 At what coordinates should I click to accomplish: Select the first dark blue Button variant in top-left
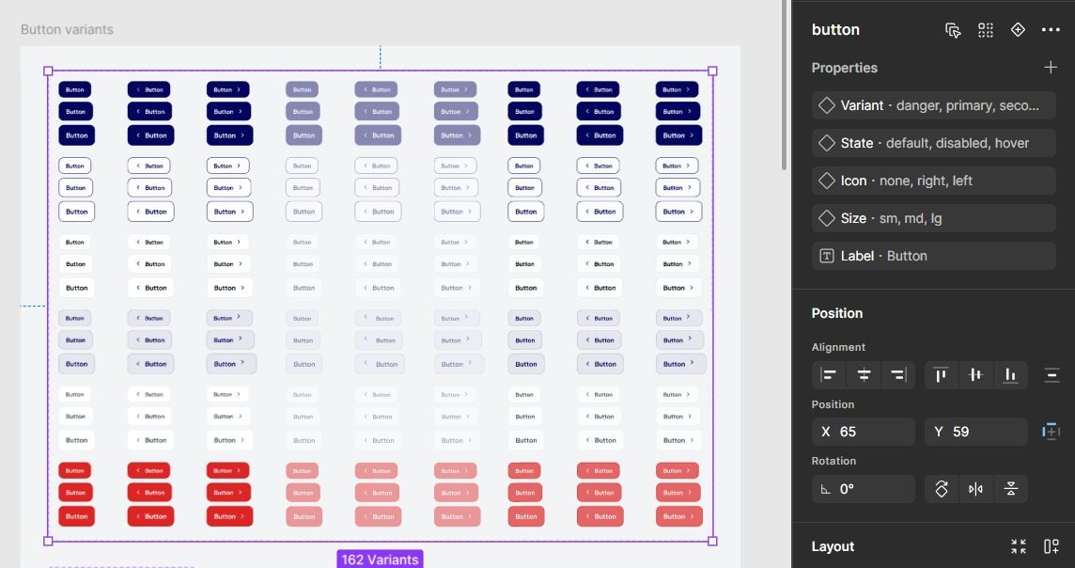75,90
